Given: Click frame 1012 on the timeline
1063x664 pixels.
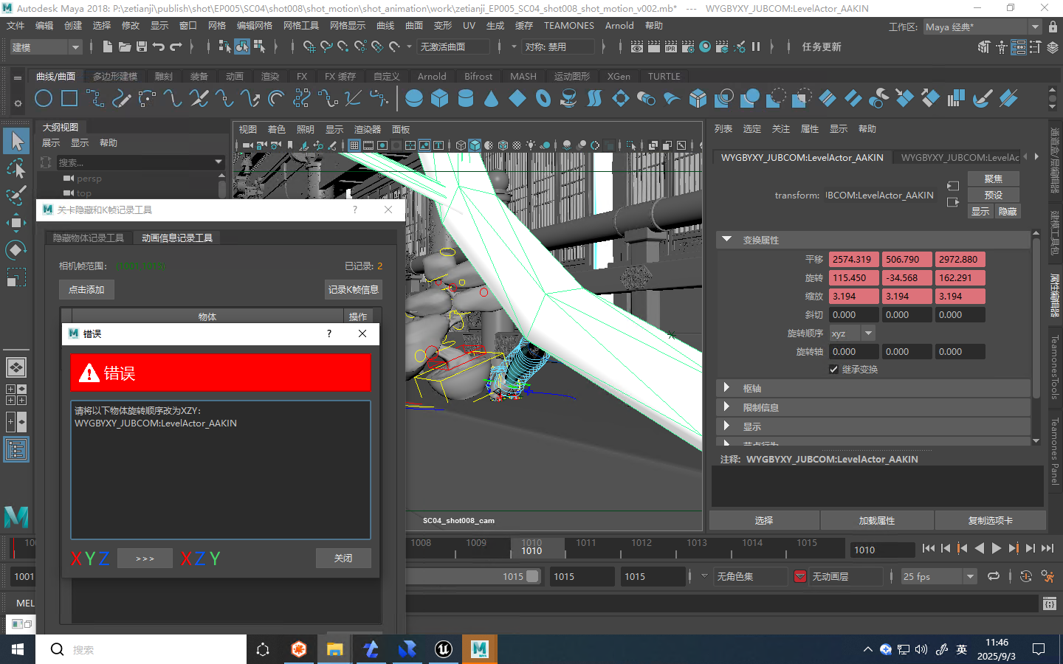Looking at the screenshot, I should (641, 547).
